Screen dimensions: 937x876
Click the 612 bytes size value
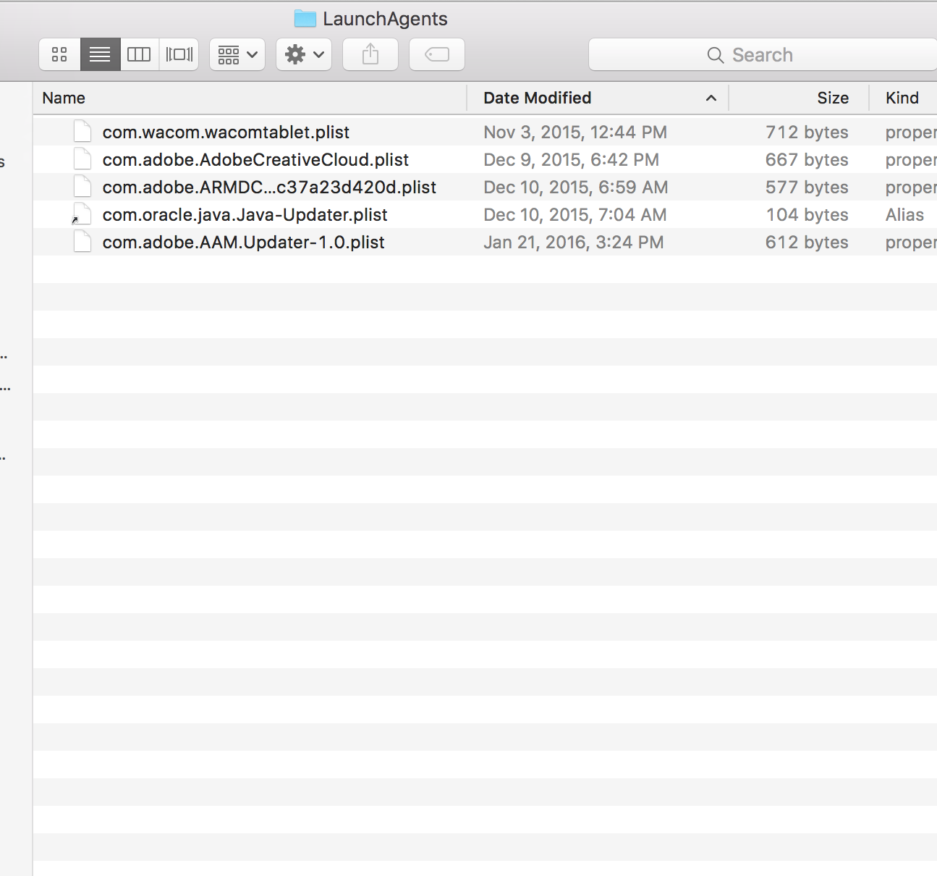click(x=807, y=243)
